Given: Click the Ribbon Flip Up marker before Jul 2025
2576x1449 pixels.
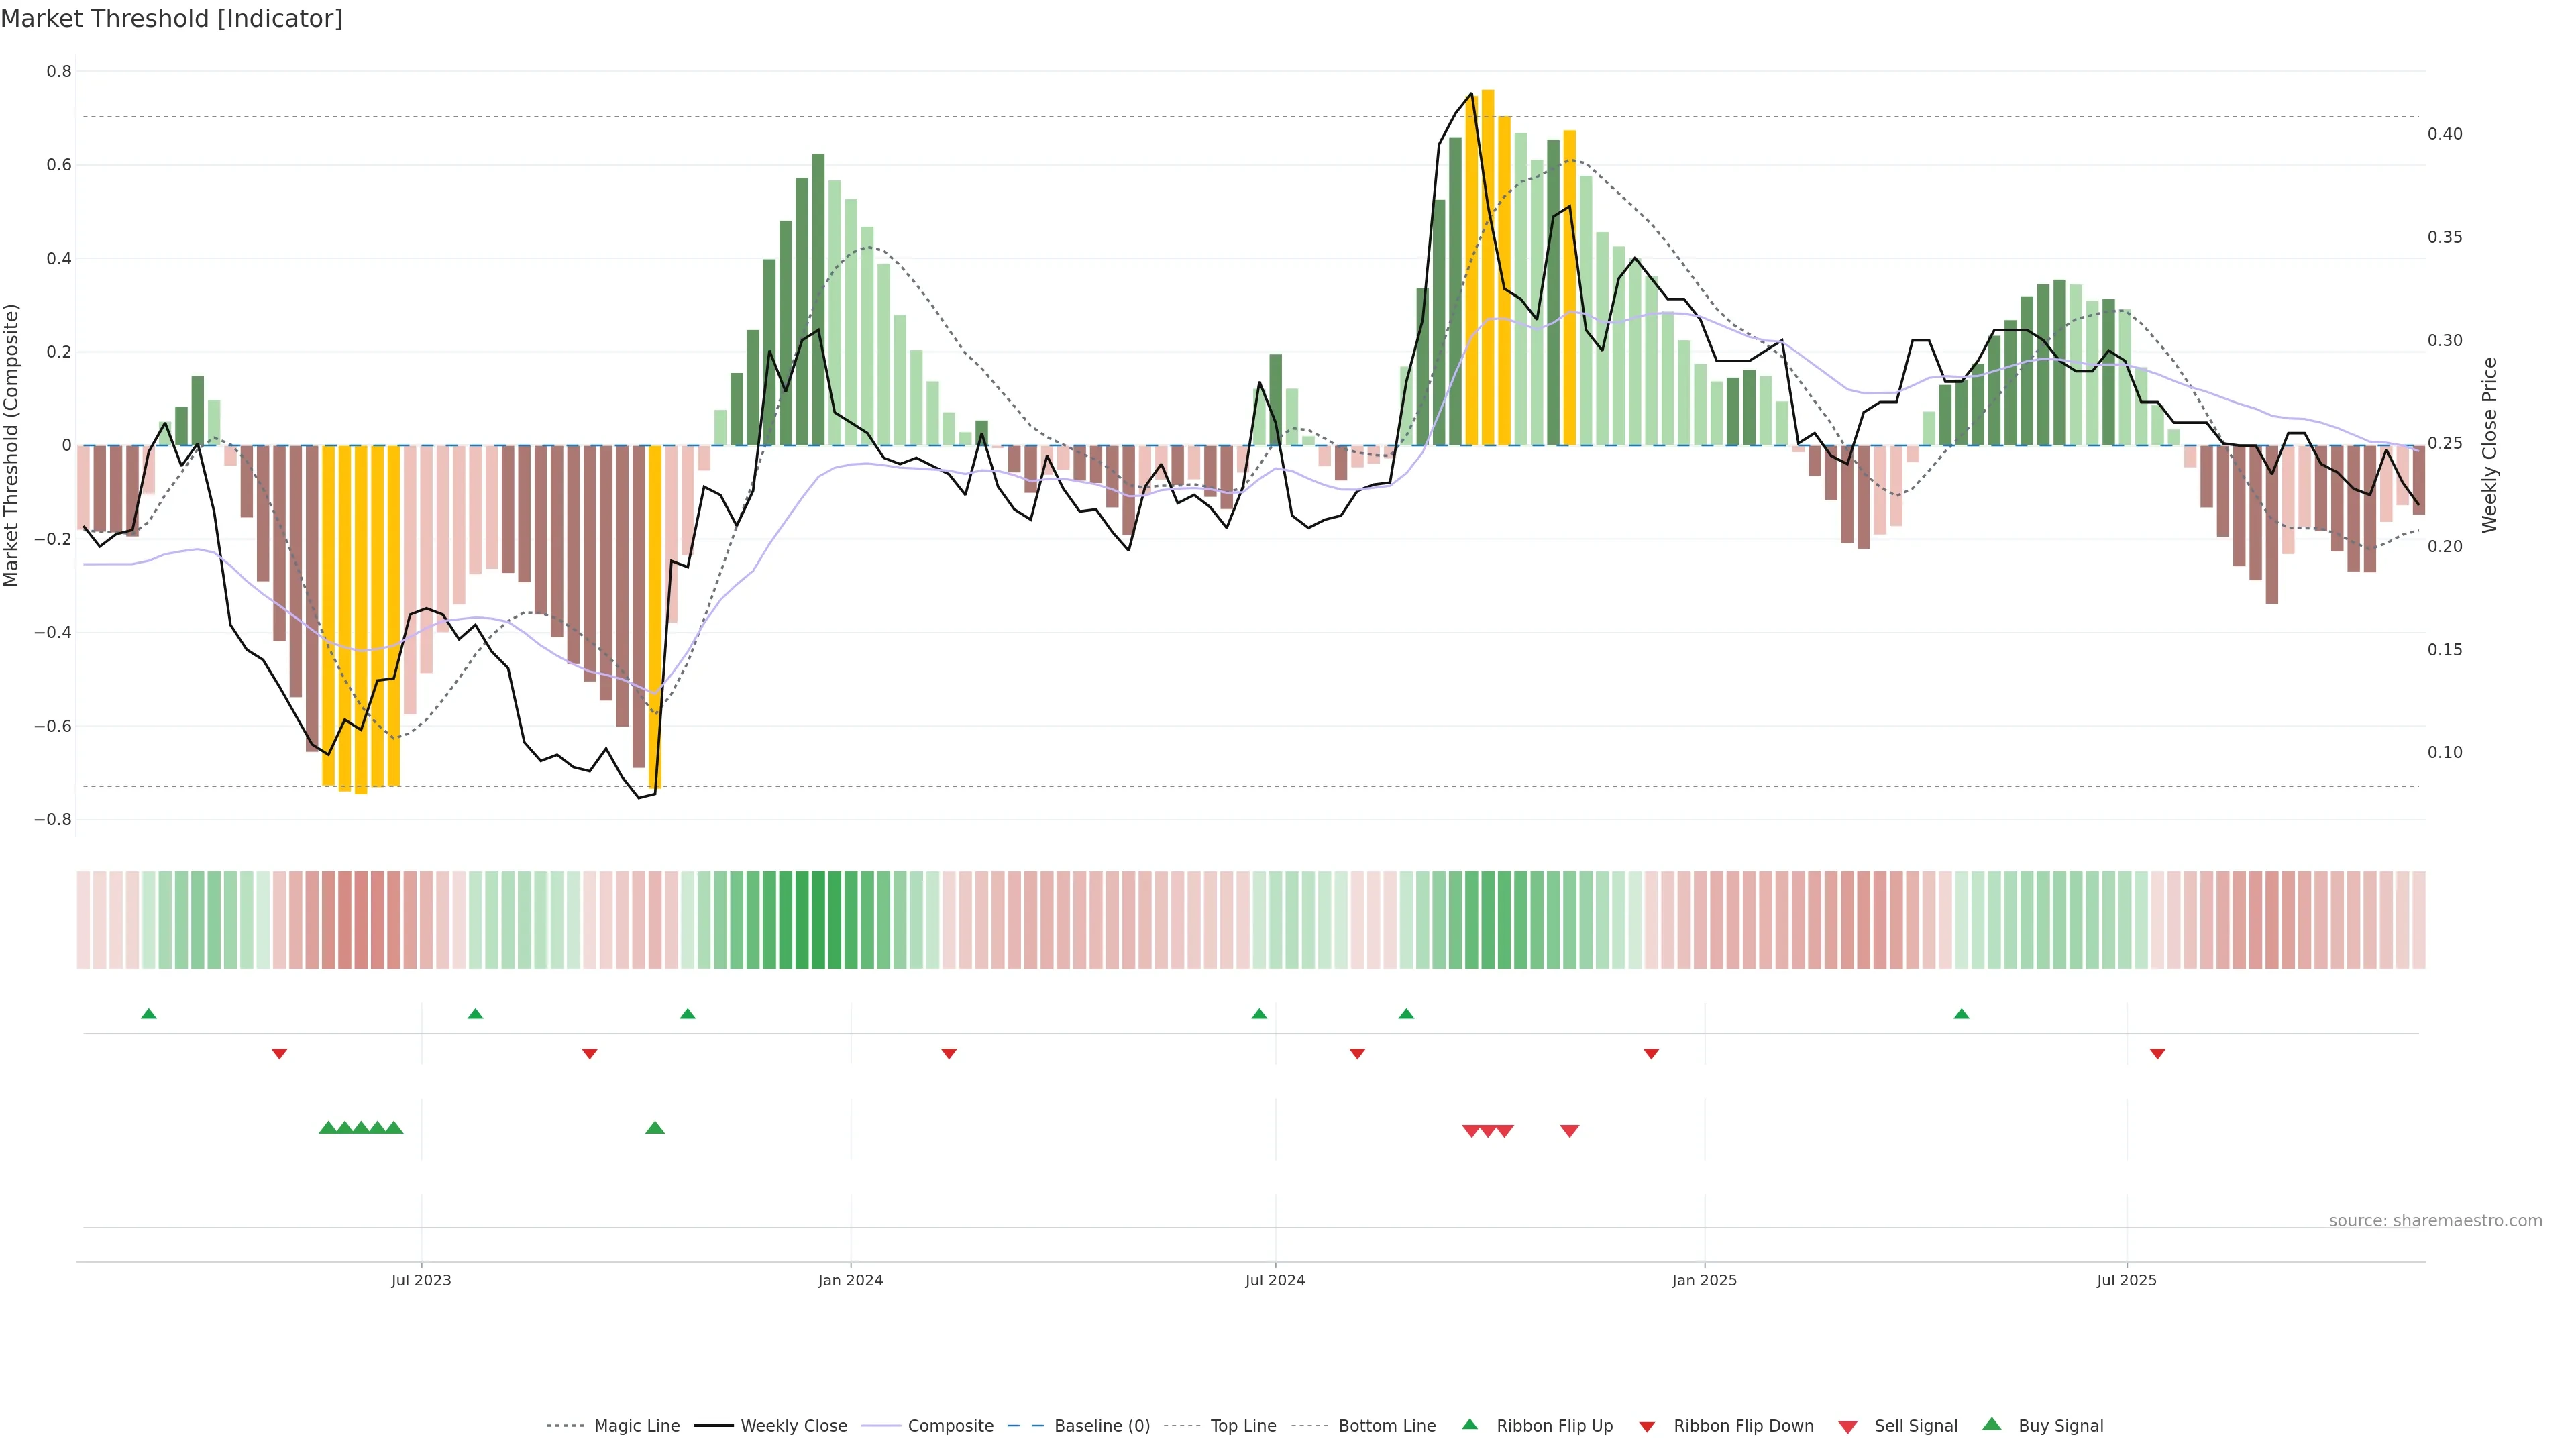Looking at the screenshot, I should 1961,1014.
